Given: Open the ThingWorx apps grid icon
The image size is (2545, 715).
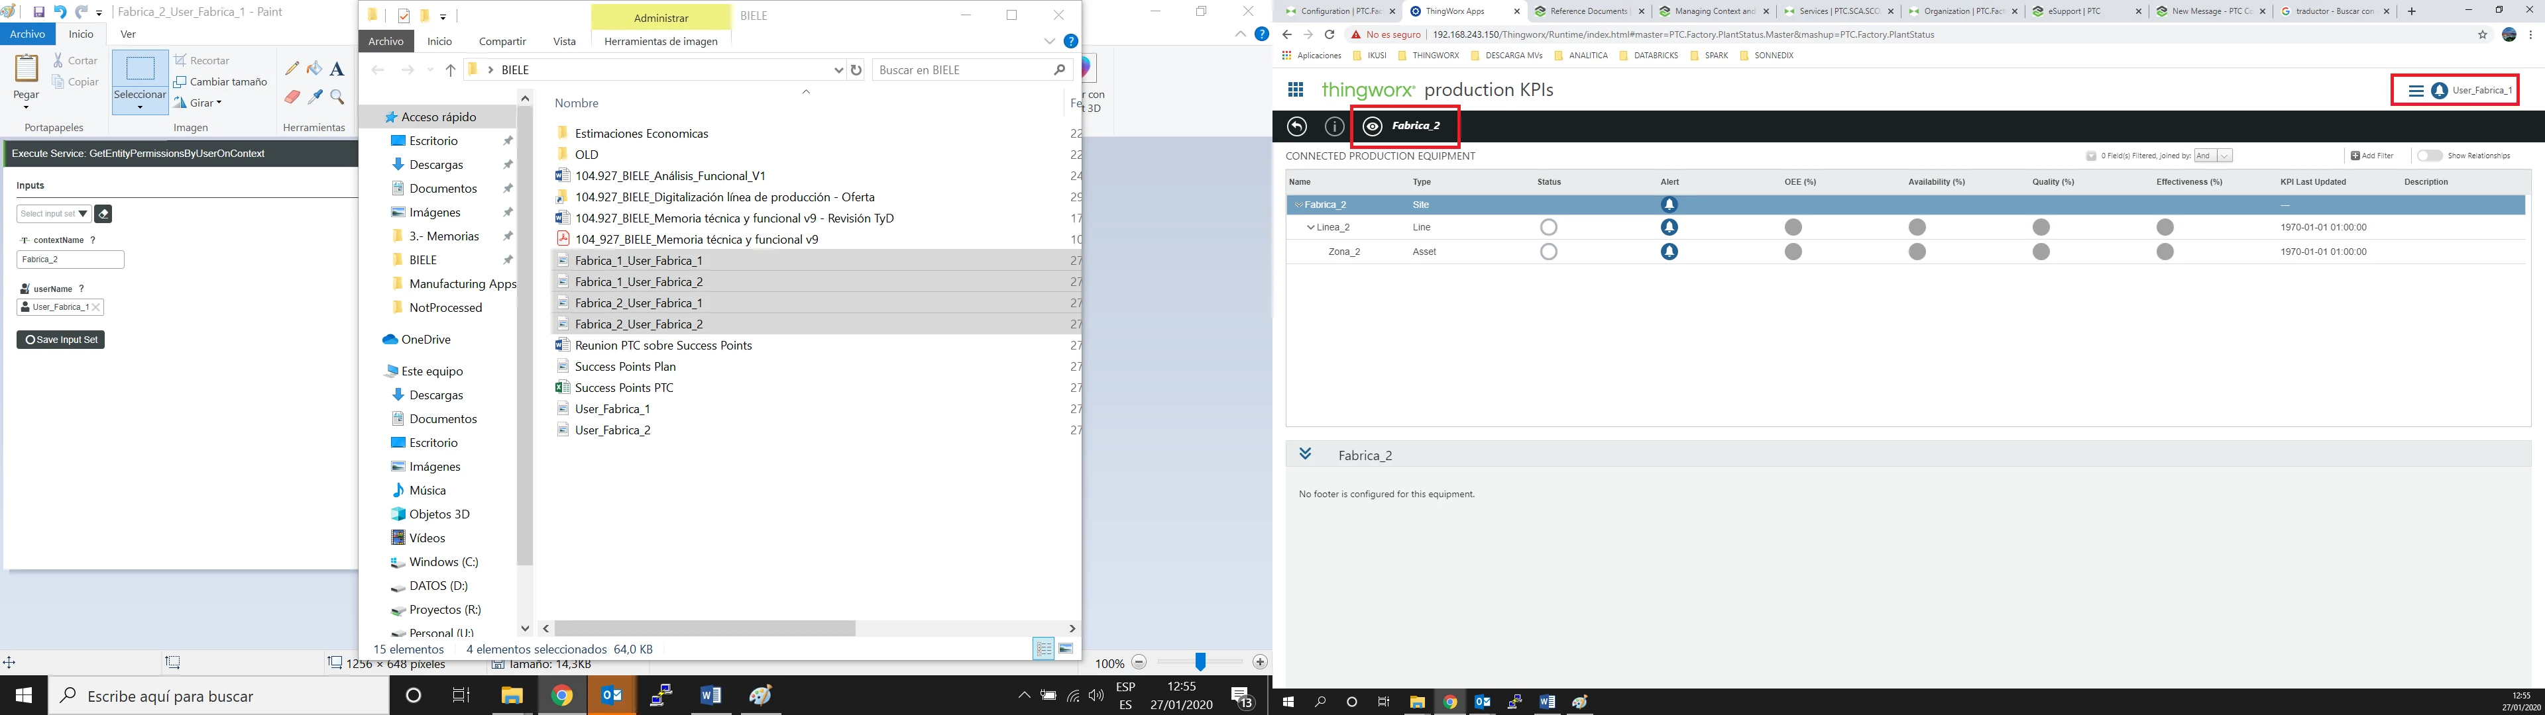Looking at the screenshot, I should coord(1295,90).
